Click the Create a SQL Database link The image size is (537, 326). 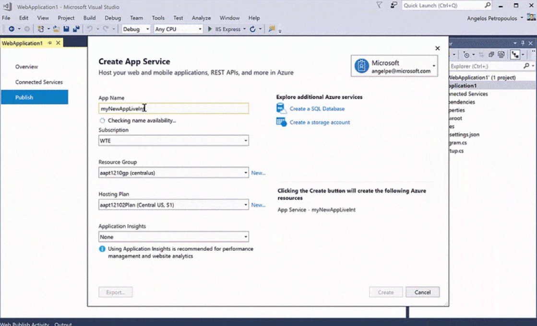pos(317,109)
